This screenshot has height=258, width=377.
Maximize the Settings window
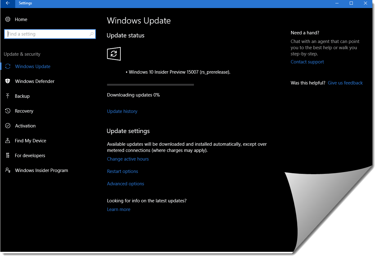point(351,3)
